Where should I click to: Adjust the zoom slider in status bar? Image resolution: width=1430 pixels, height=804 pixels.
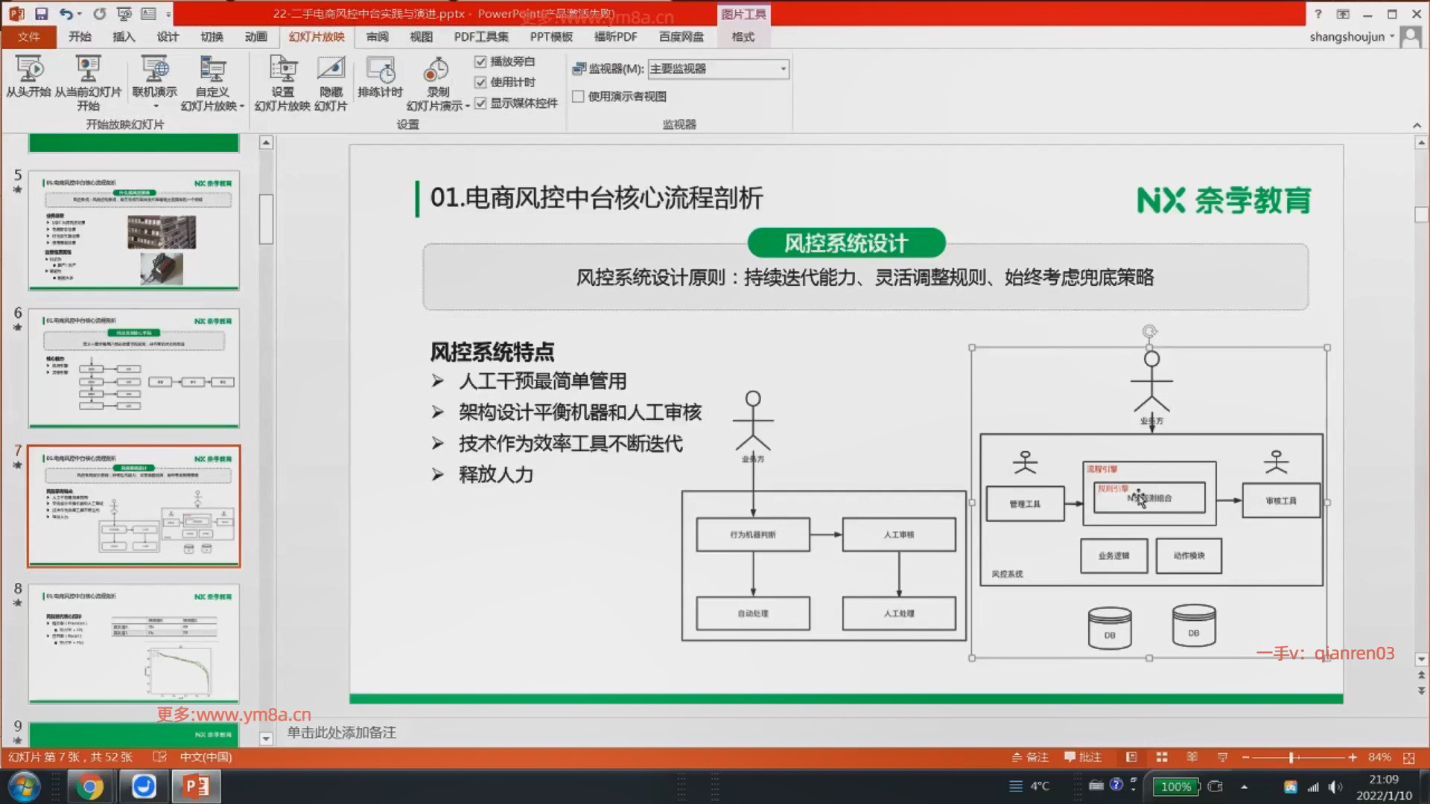1291,757
